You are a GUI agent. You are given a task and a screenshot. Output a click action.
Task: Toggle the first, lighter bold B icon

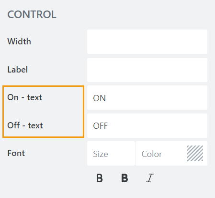click(100, 178)
